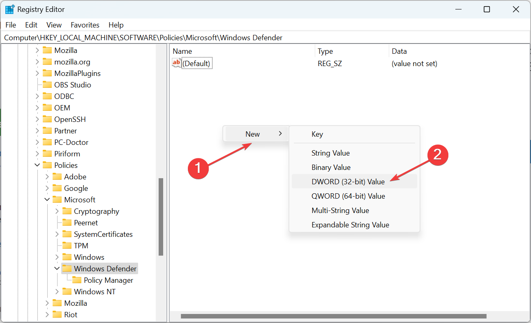Click the PC-Doctor folder icon
Viewport: 531px width, 323px height.
click(x=47, y=142)
